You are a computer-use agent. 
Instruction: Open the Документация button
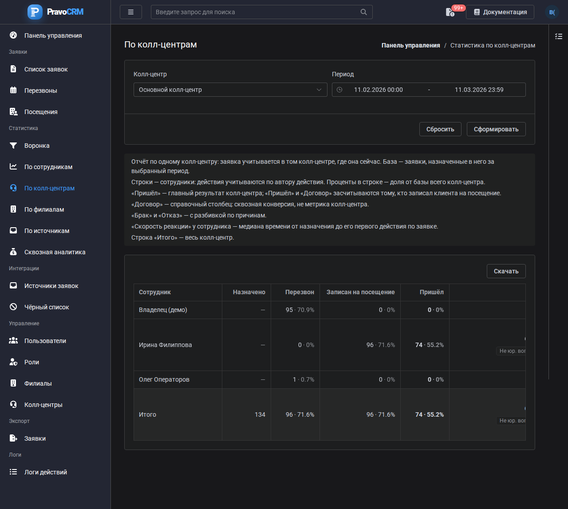click(x=500, y=12)
